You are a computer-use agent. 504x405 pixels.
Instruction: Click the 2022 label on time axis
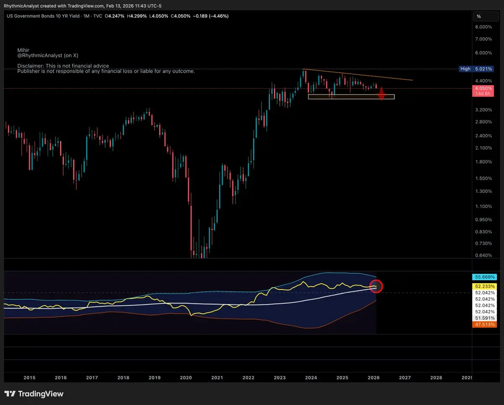pos(249,378)
